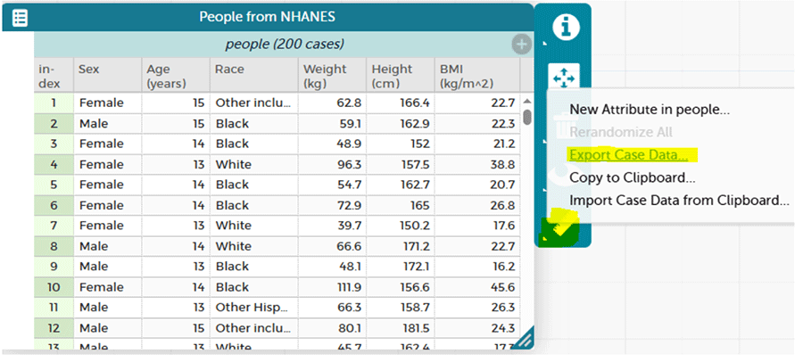This screenshot has width=803, height=362.
Task: Open the Weight (kg) column header
Action: [x=333, y=76]
